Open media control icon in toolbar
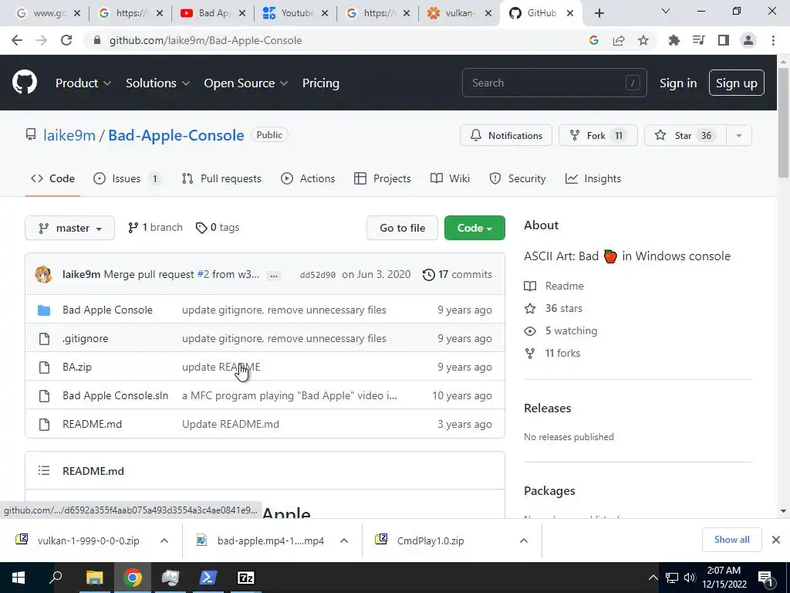The width and height of the screenshot is (790, 593). (698, 40)
